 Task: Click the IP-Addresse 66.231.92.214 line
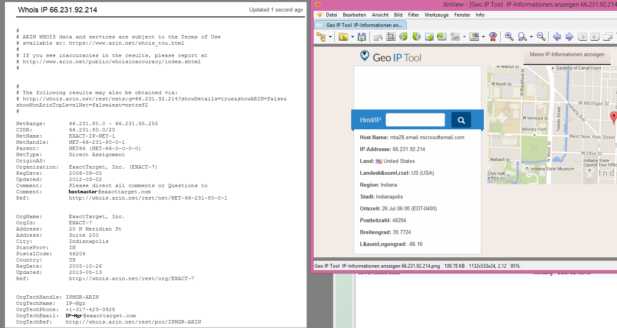392,149
